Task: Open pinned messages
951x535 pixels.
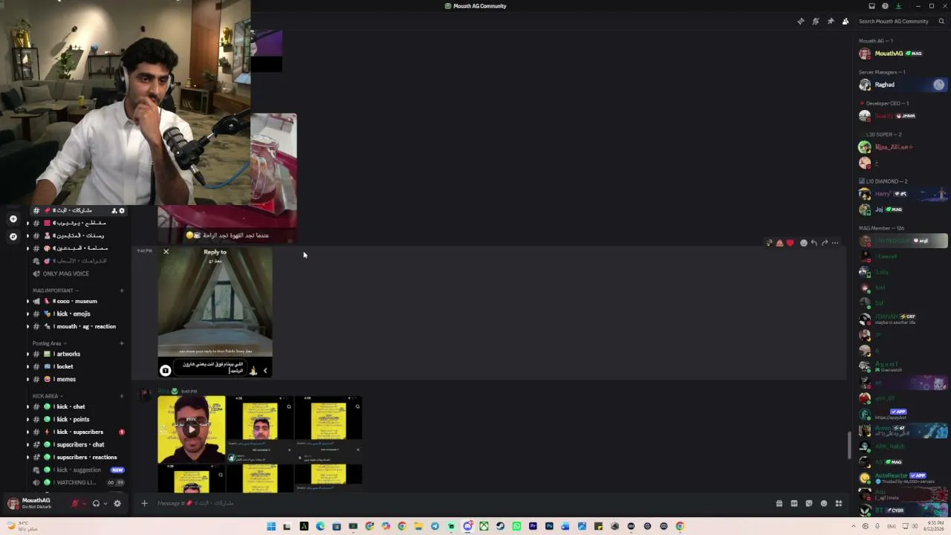Action: [831, 21]
